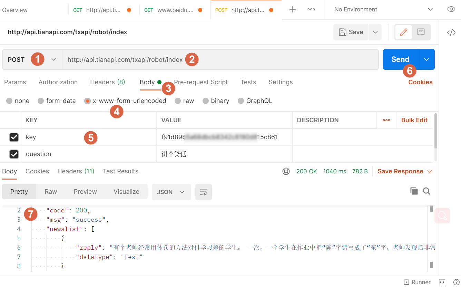Click the Bulk Edit link

tap(414, 120)
